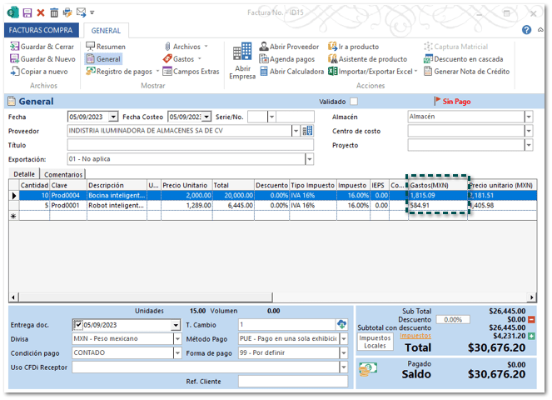Select the Detalle tab
The image size is (552, 400).
pyautogui.click(x=24, y=174)
